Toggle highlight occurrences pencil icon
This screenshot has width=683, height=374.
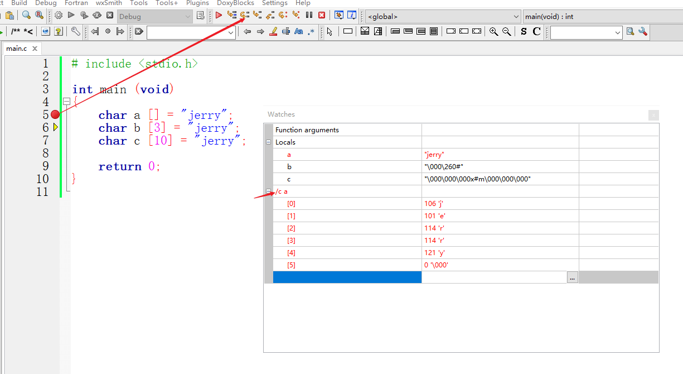[x=273, y=32]
